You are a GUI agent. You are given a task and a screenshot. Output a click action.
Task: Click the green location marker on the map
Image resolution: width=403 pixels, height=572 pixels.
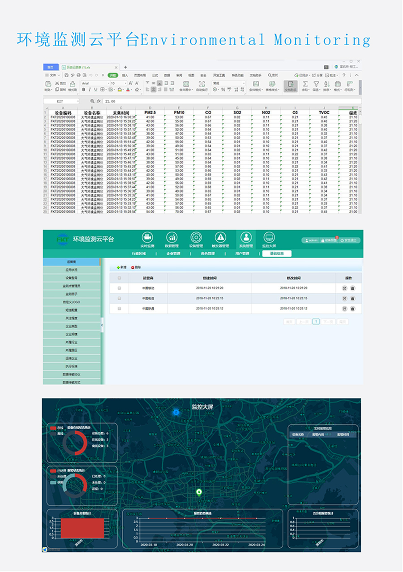tap(199, 492)
